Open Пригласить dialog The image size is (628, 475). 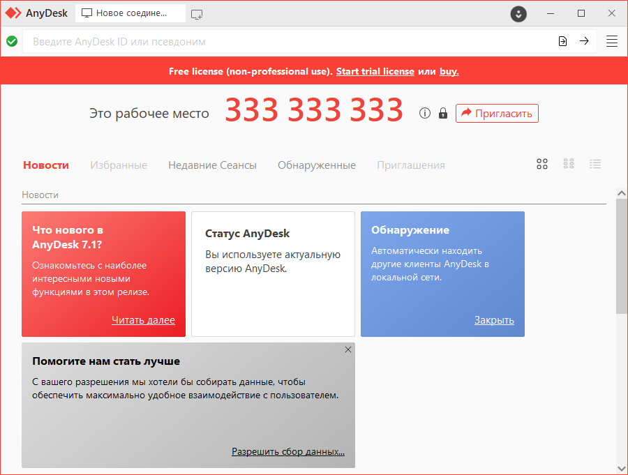[x=497, y=113]
